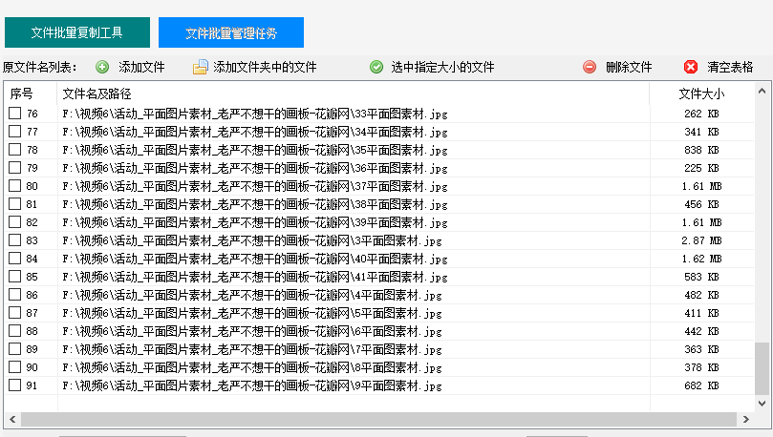Select the file path 41平面图素材.jpg

(255, 277)
